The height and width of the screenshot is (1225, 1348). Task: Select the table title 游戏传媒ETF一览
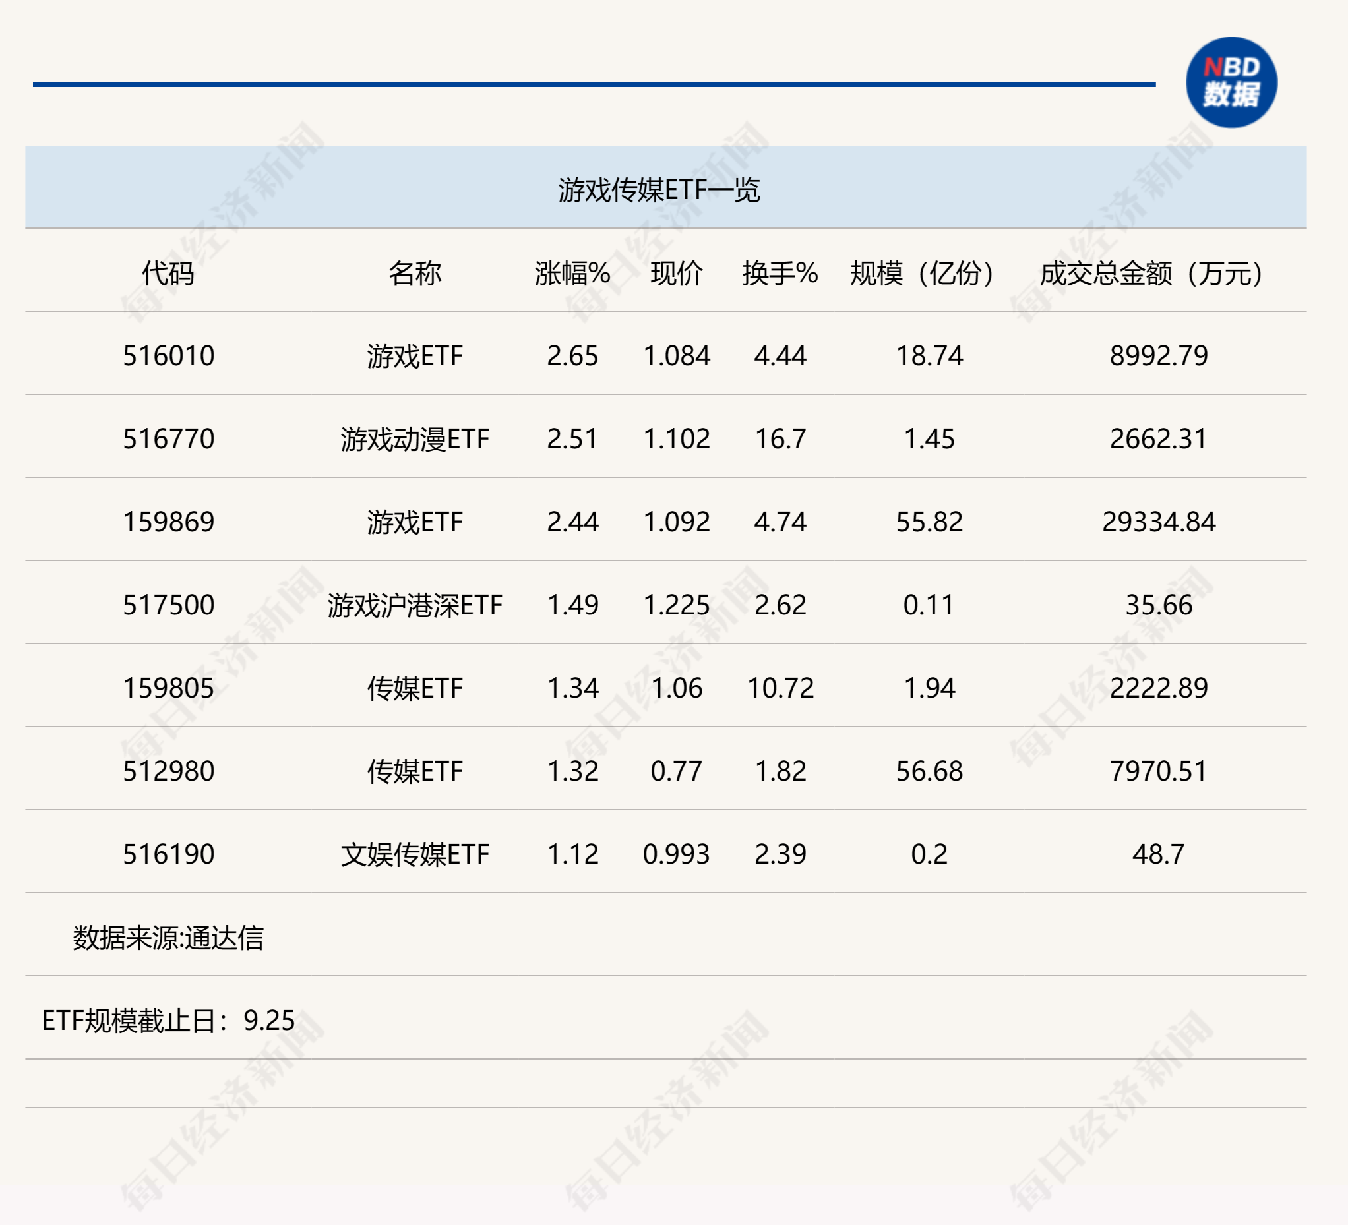click(659, 190)
